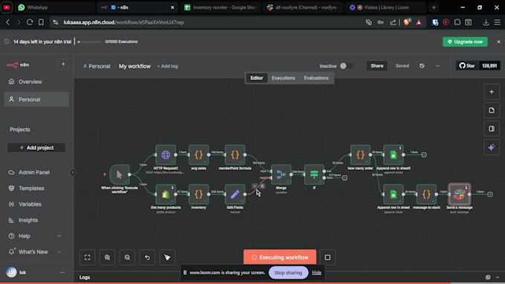This screenshot has height=284, width=505.
Task: Add node after Send a message output
Action: 490,194
